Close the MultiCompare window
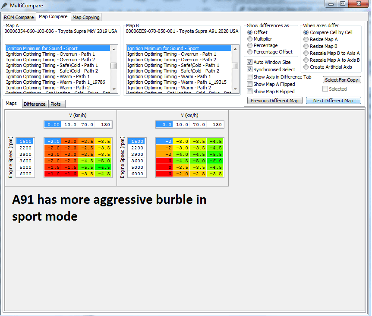Image resolution: width=372 pixels, height=316 pixels. pos(359,4)
